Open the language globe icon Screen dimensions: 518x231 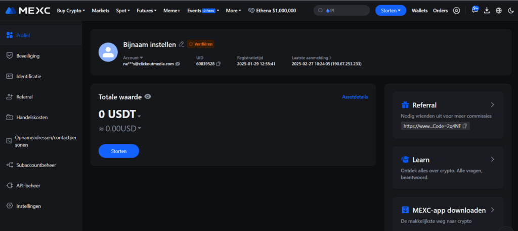pyautogui.click(x=498, y=10)
